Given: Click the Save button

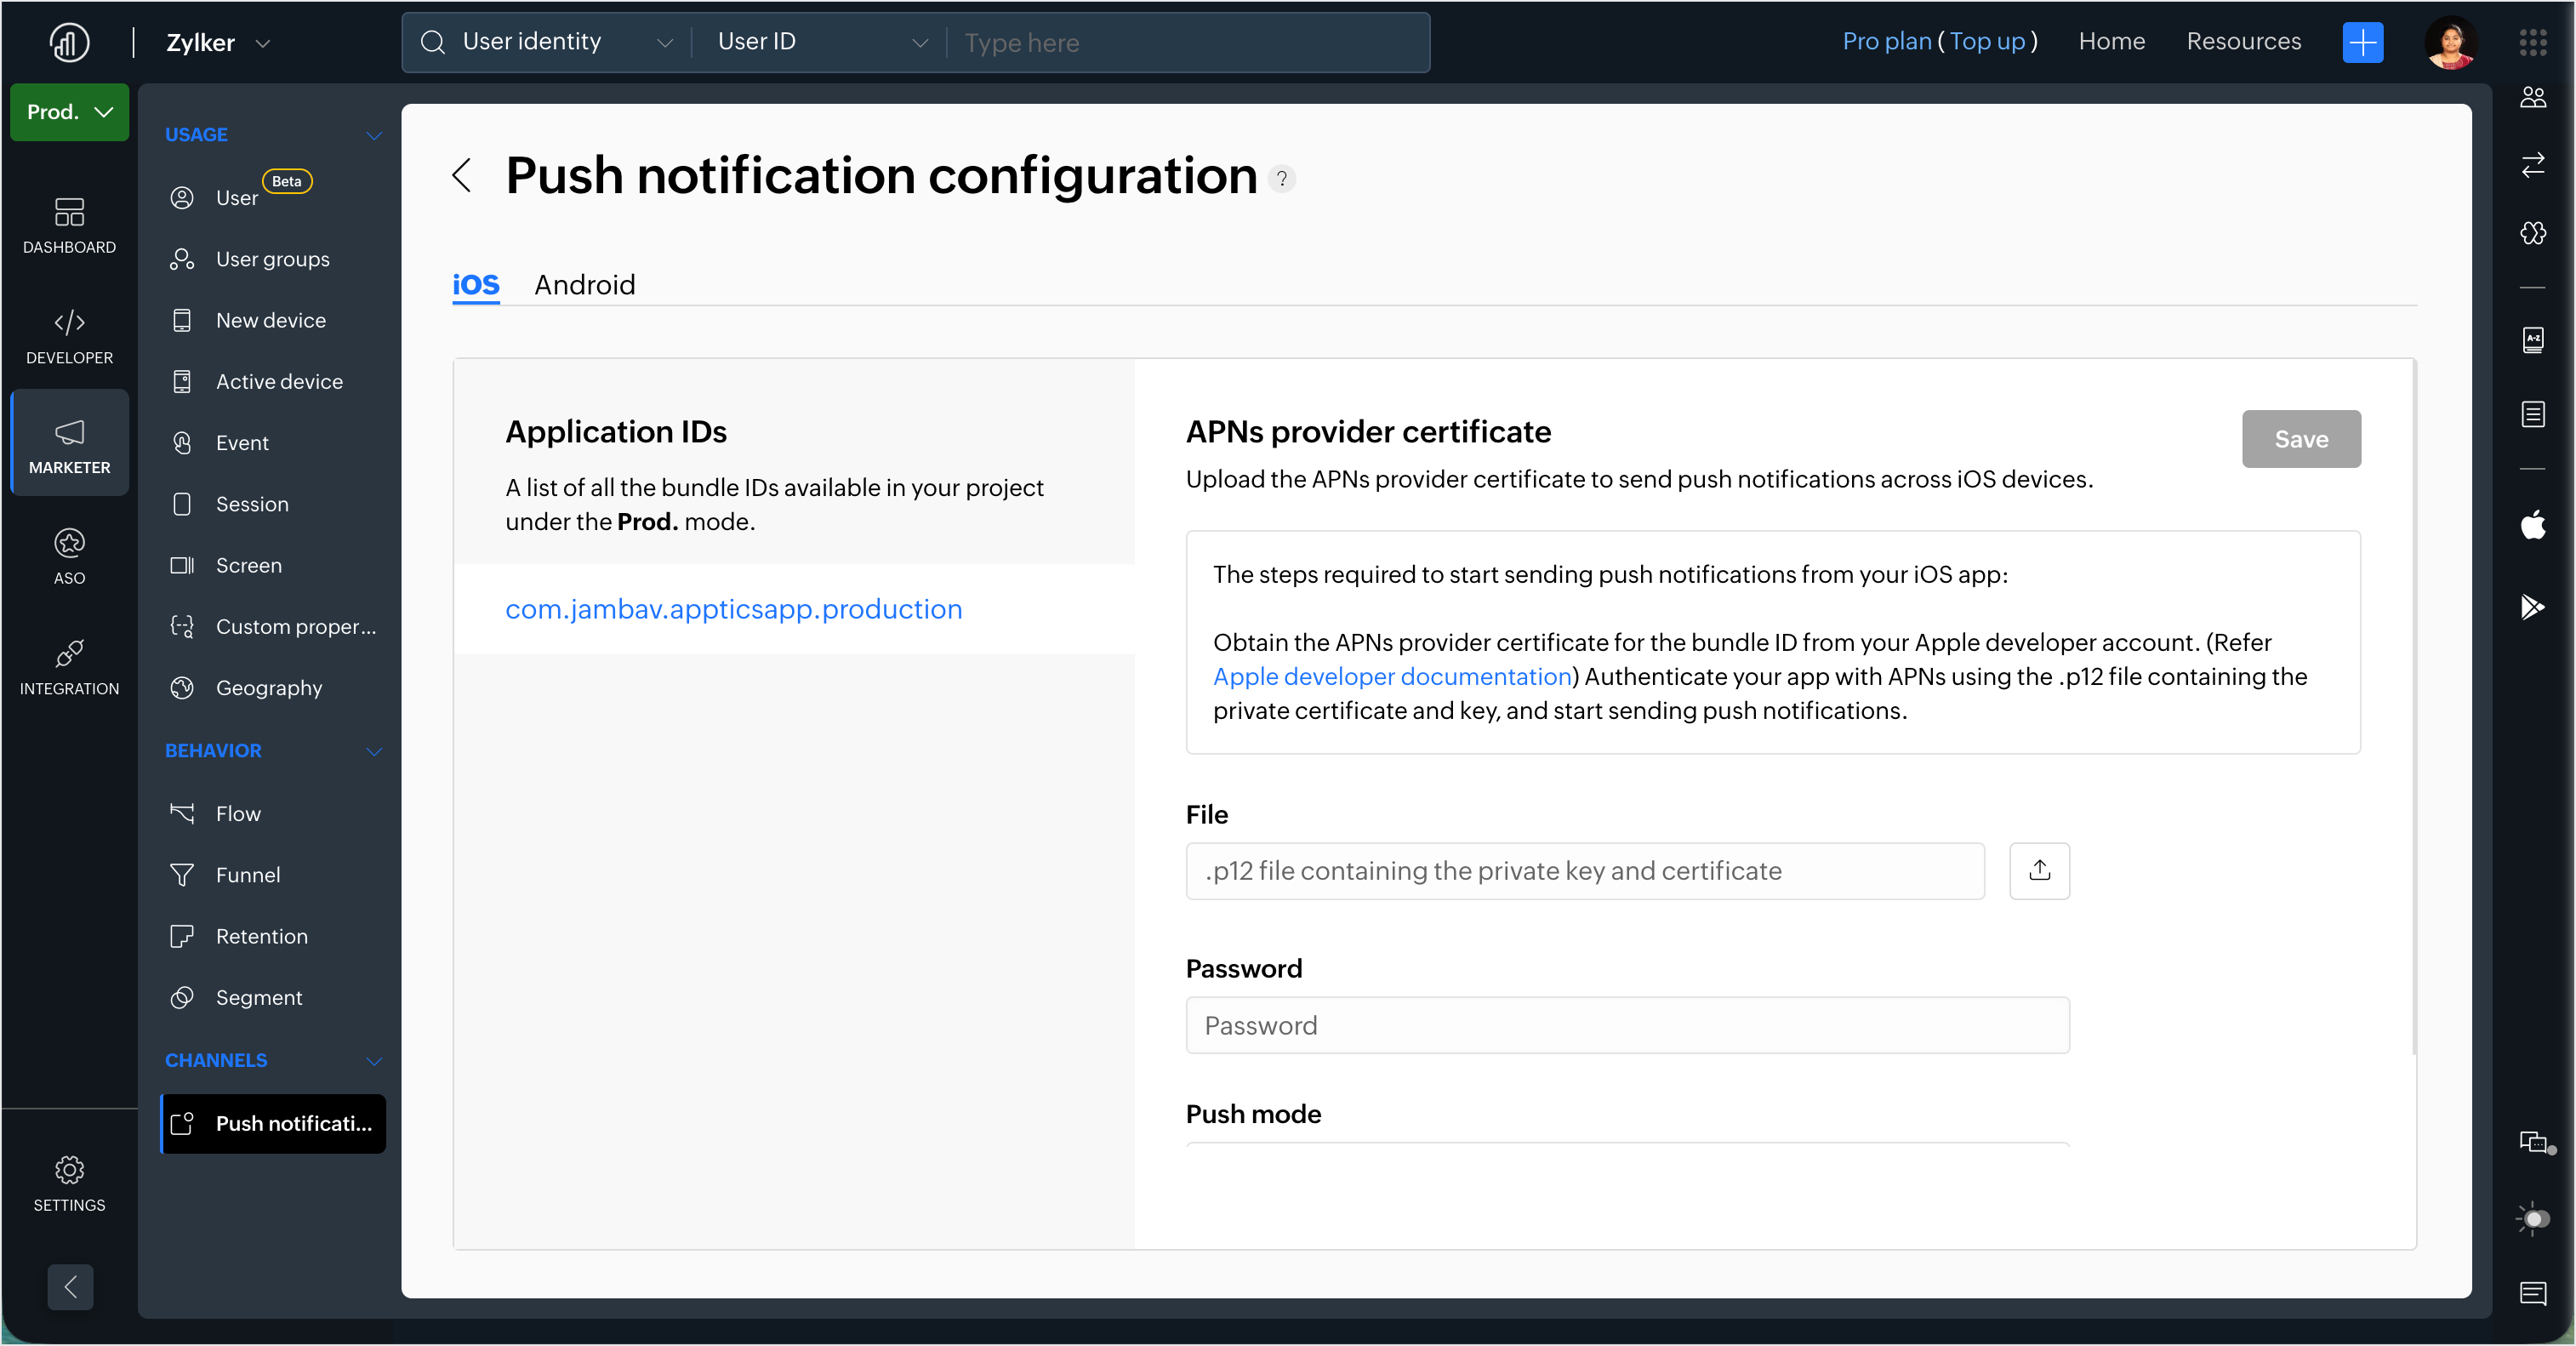Looking at the screenshot, I should click(x=2300, y=439).
